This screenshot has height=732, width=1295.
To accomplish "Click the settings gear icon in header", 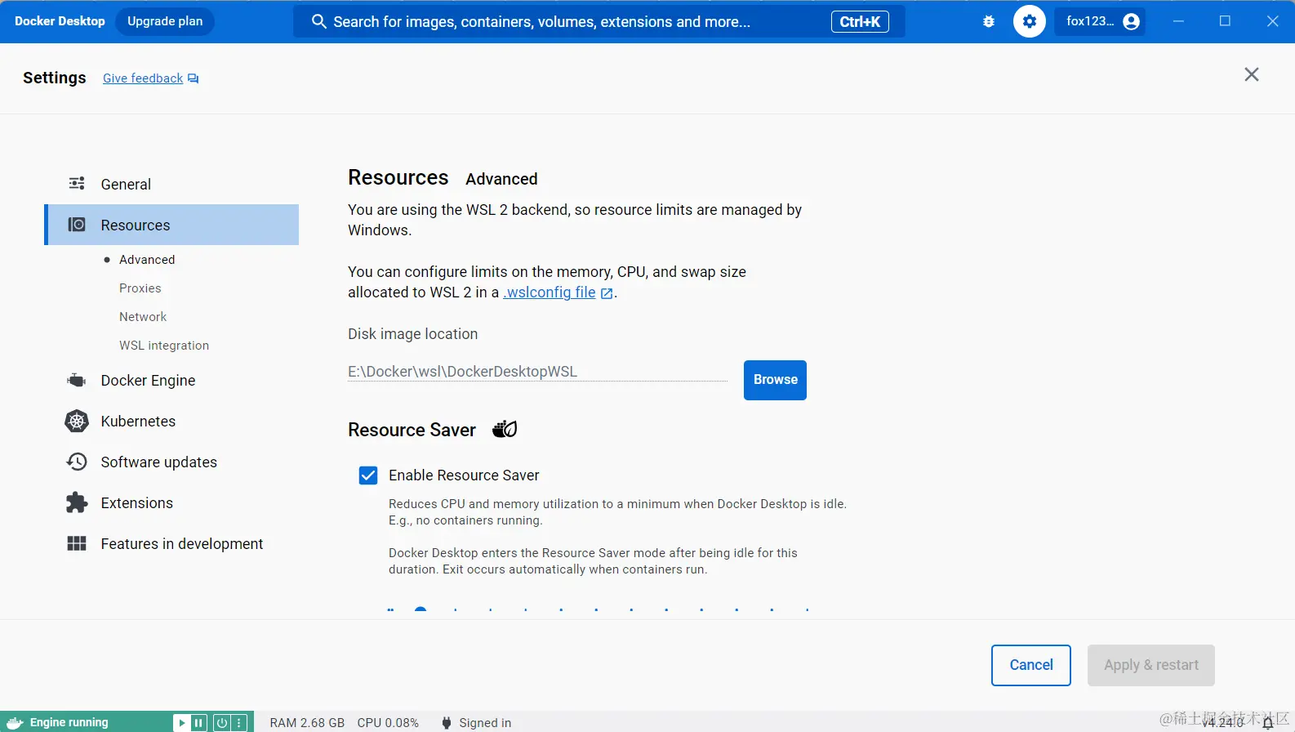I will (1030, 21).
